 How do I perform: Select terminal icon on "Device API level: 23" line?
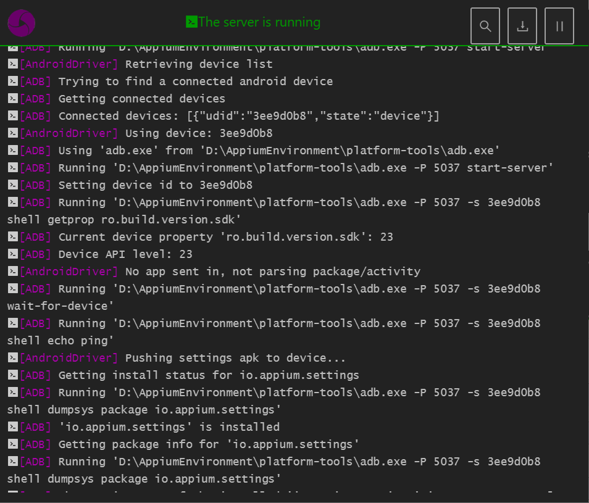[x=12, y=254]
